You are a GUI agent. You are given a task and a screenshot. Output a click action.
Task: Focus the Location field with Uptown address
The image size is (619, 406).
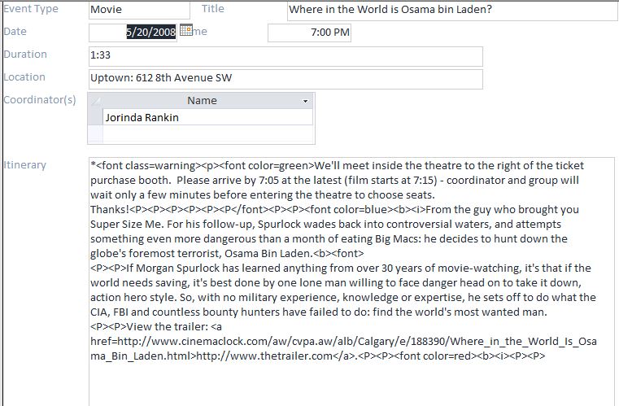click(x=285, y=79)
